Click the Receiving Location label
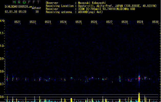The height and width of the screenshot is (102, 161). [x=60, y=6]
